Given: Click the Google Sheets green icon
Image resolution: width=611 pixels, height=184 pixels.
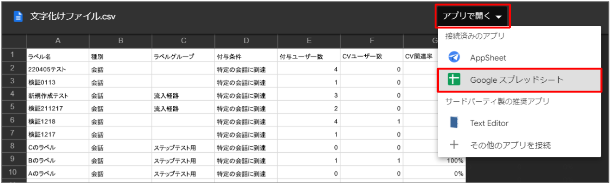Looking at the screenshot, I should click(454, 80).
